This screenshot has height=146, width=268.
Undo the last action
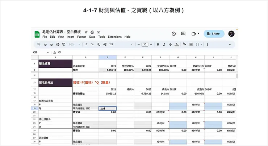45,45
